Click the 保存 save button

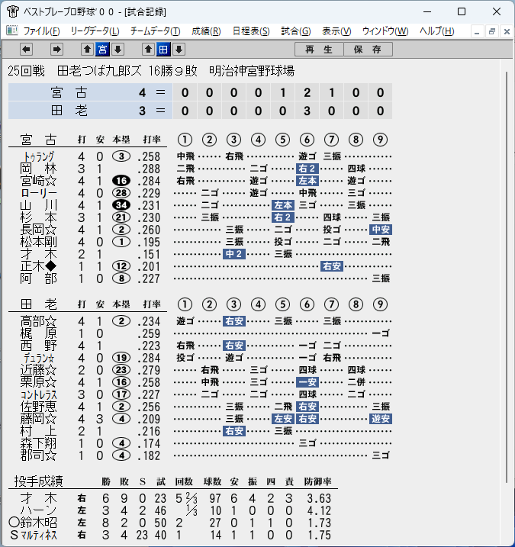tap(368, 49)
